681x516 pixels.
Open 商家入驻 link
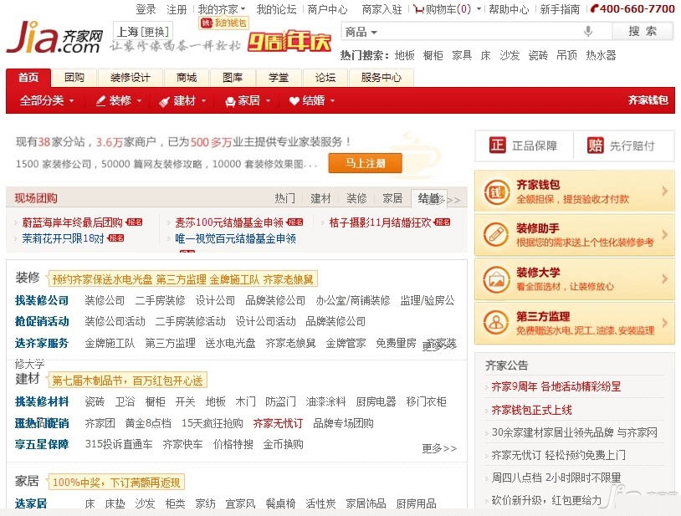coord(381,9)
